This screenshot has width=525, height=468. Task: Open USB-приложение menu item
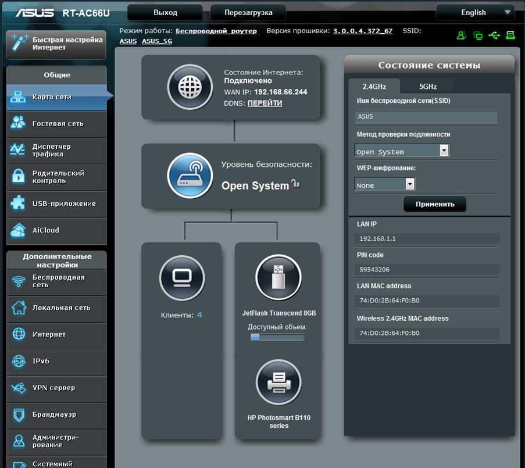56,203
